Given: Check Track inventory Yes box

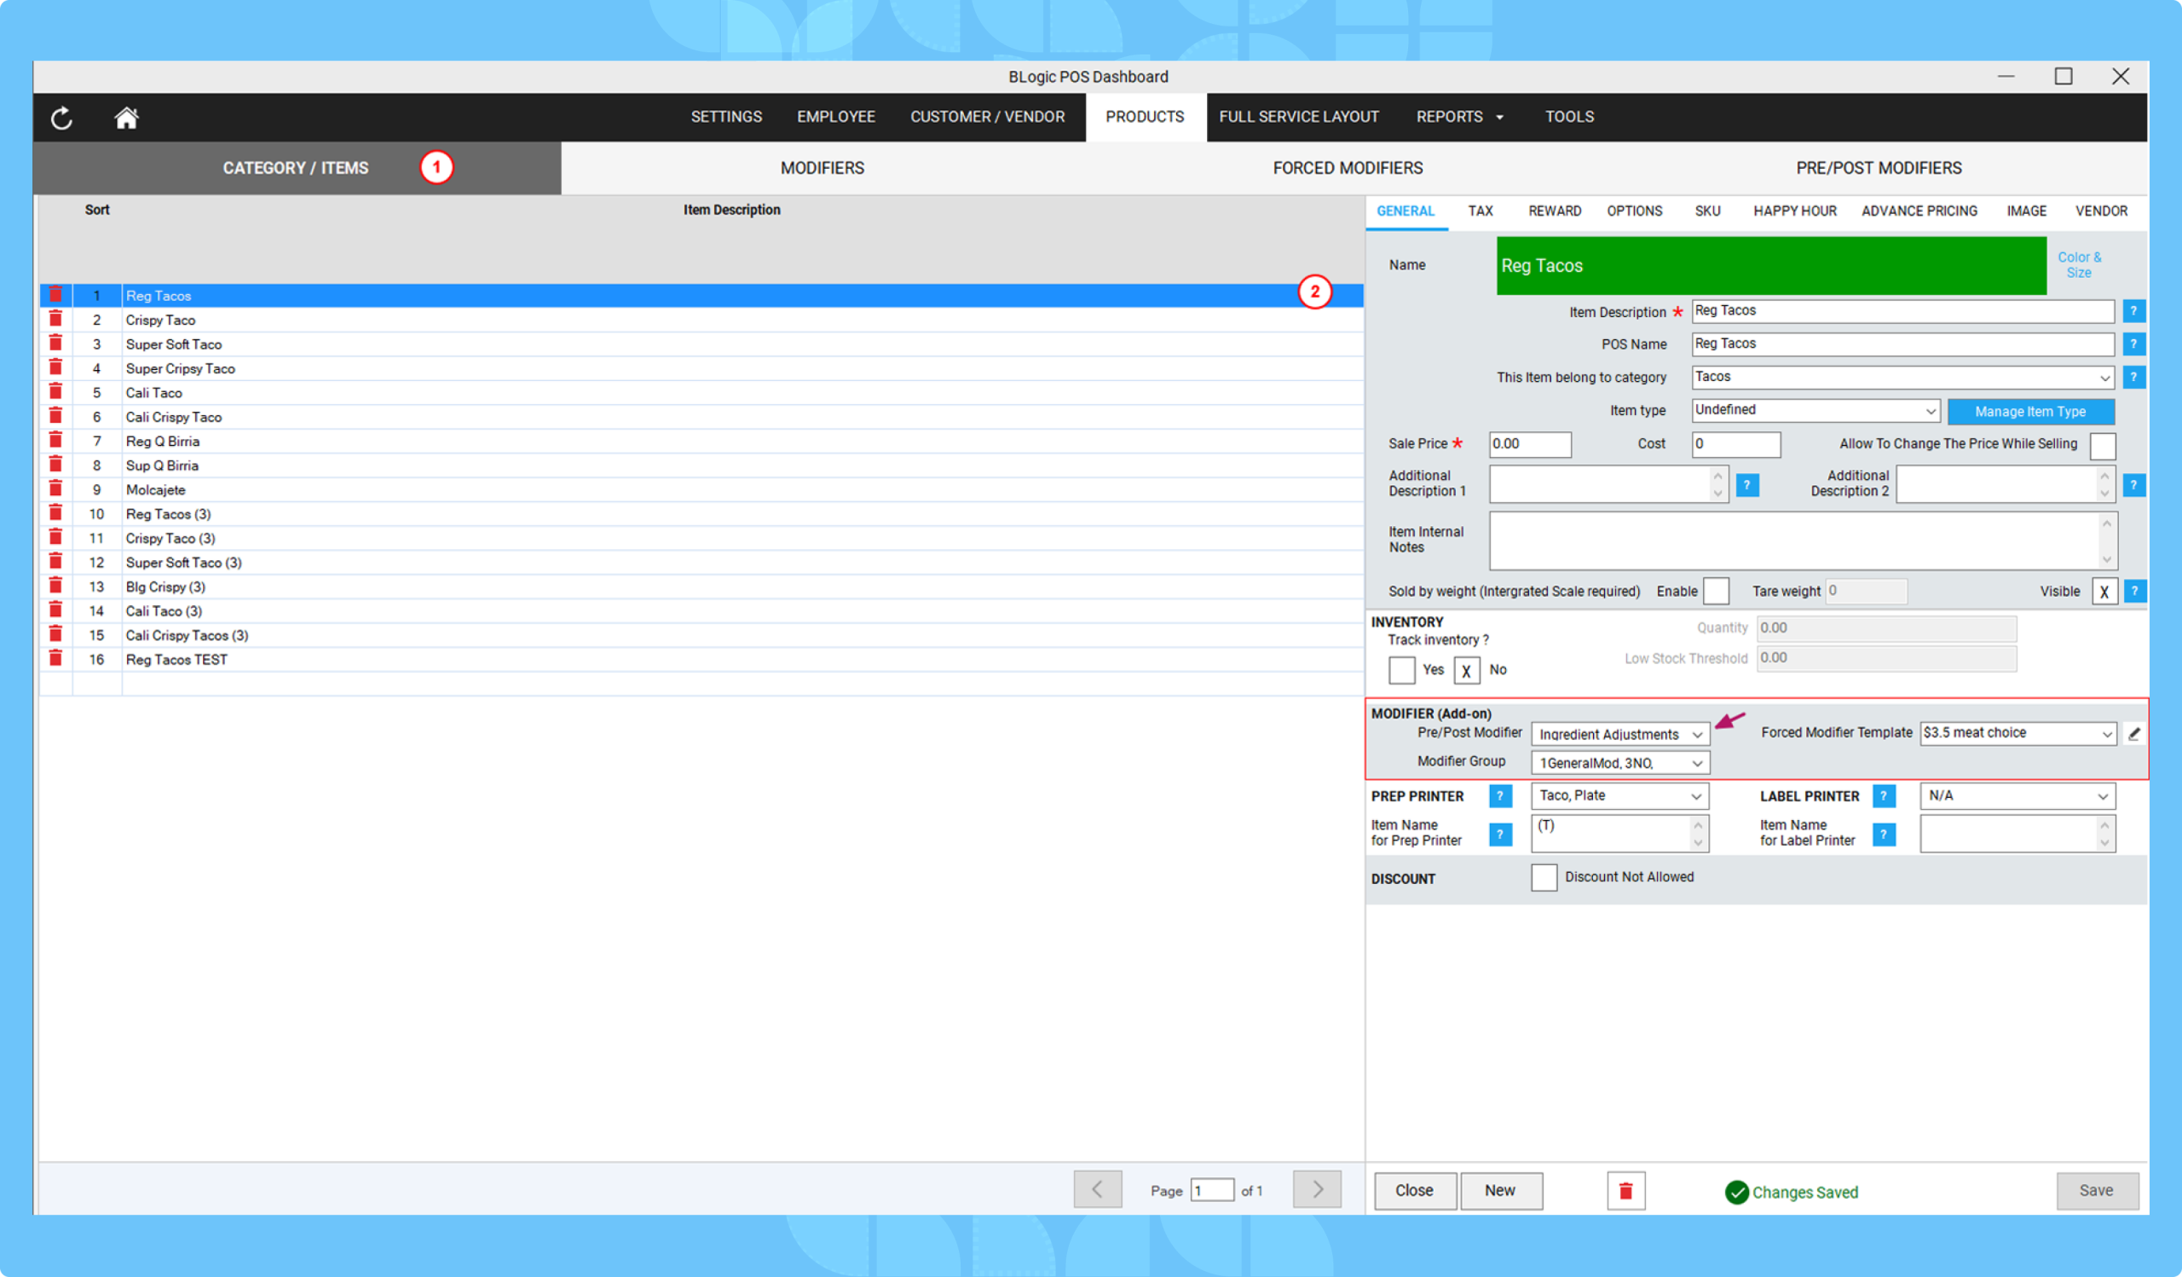Looking at the screenshot, I should coord(1401,670).
